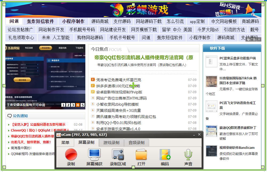Open the 安卓甜影特效视频制作vip版 article
267x172 pixels.
pyautogui.click(x=119, y=92)
